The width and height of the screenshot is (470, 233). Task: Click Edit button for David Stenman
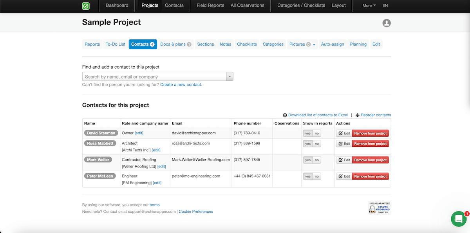pos(344,133)
